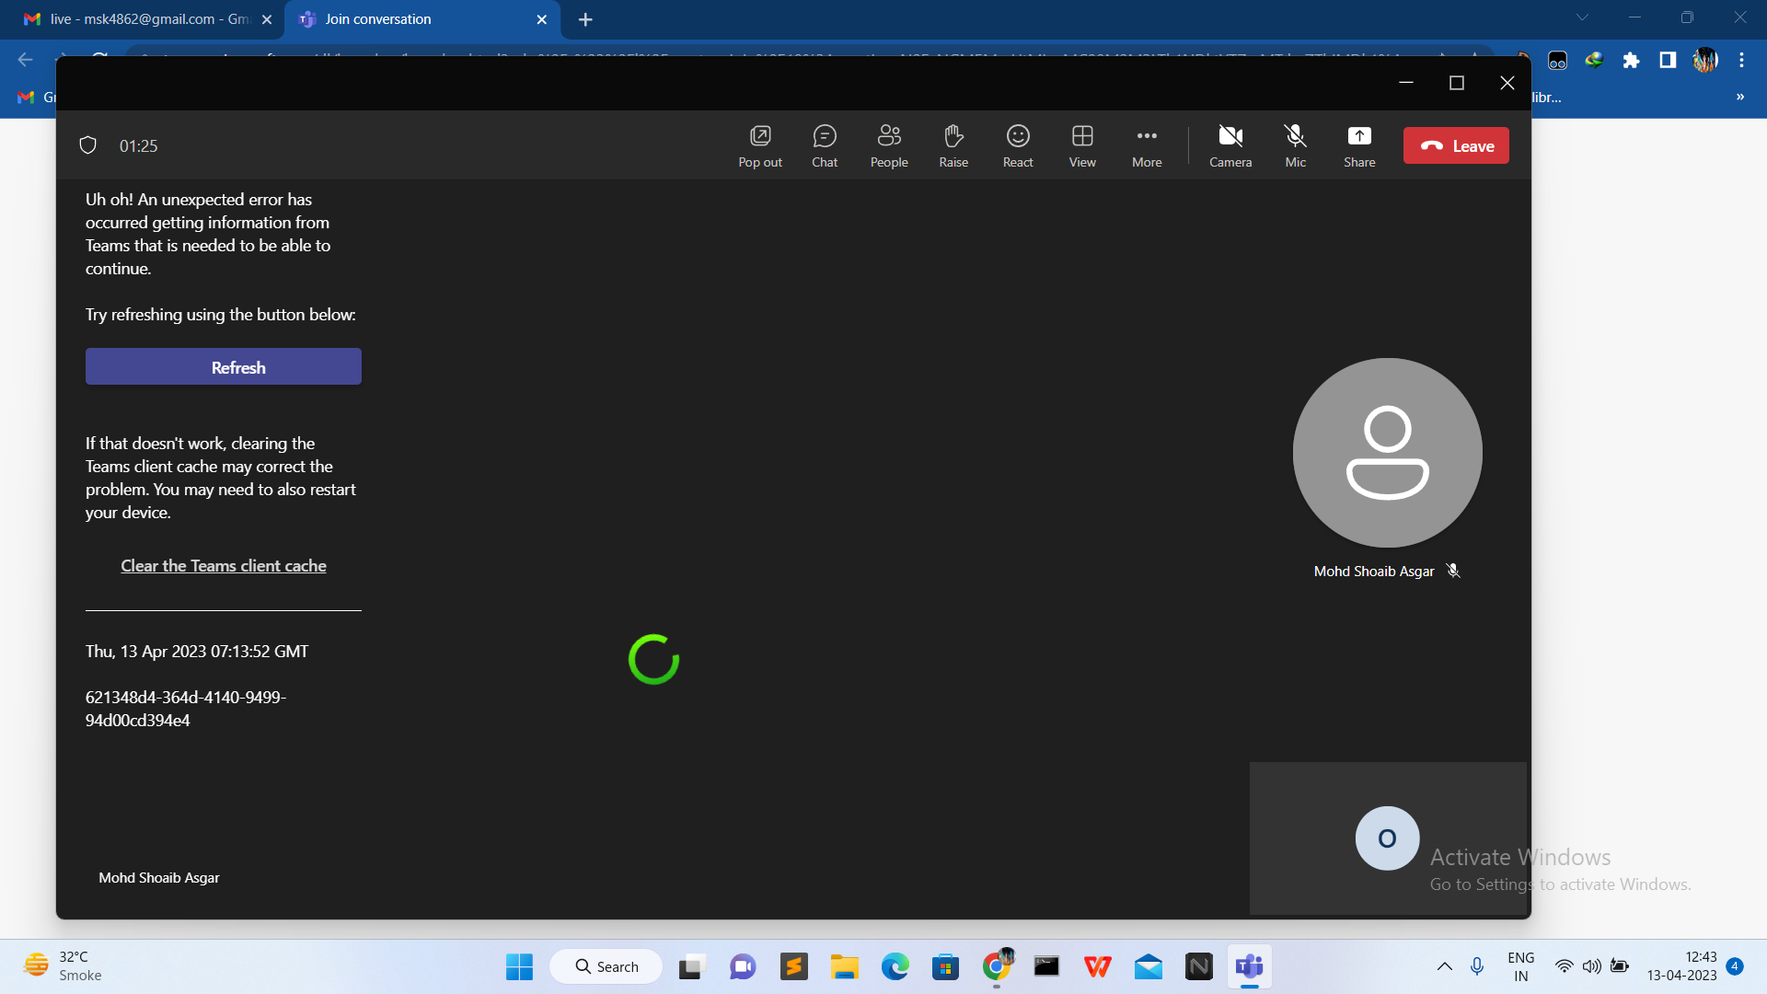Click the Oculus-style extension icon in Chrome

(1557, 60)
